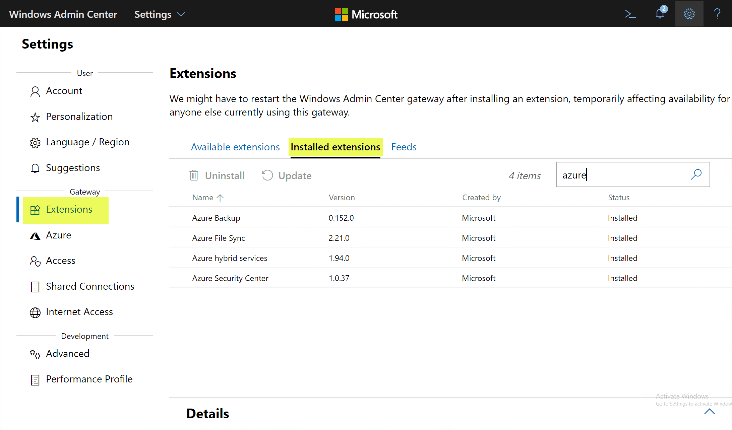Click the search magnifier icon

[x=696, y=174]
